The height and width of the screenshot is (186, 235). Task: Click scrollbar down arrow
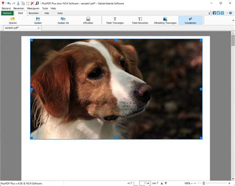233,179
